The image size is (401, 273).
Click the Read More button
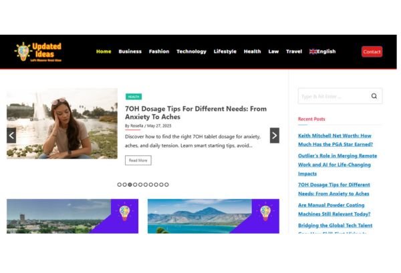coord(138,160)
